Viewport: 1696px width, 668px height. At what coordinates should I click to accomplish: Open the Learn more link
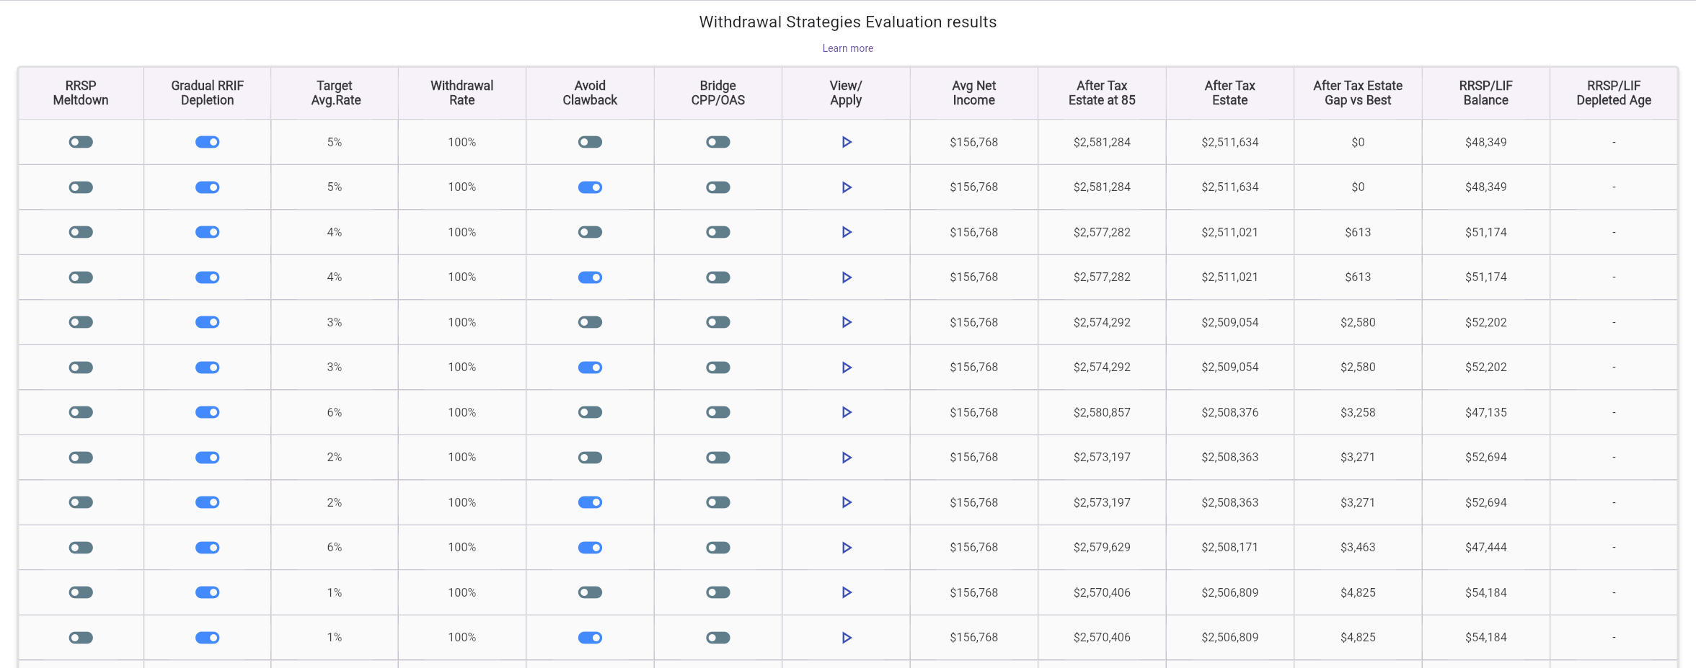pos(847,48)
